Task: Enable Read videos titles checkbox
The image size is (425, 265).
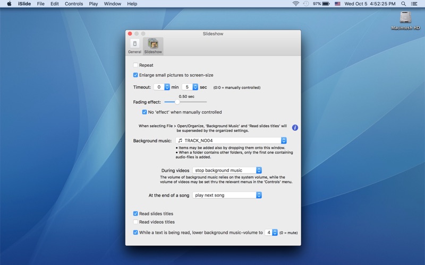Action: click(x=135, y=222)
